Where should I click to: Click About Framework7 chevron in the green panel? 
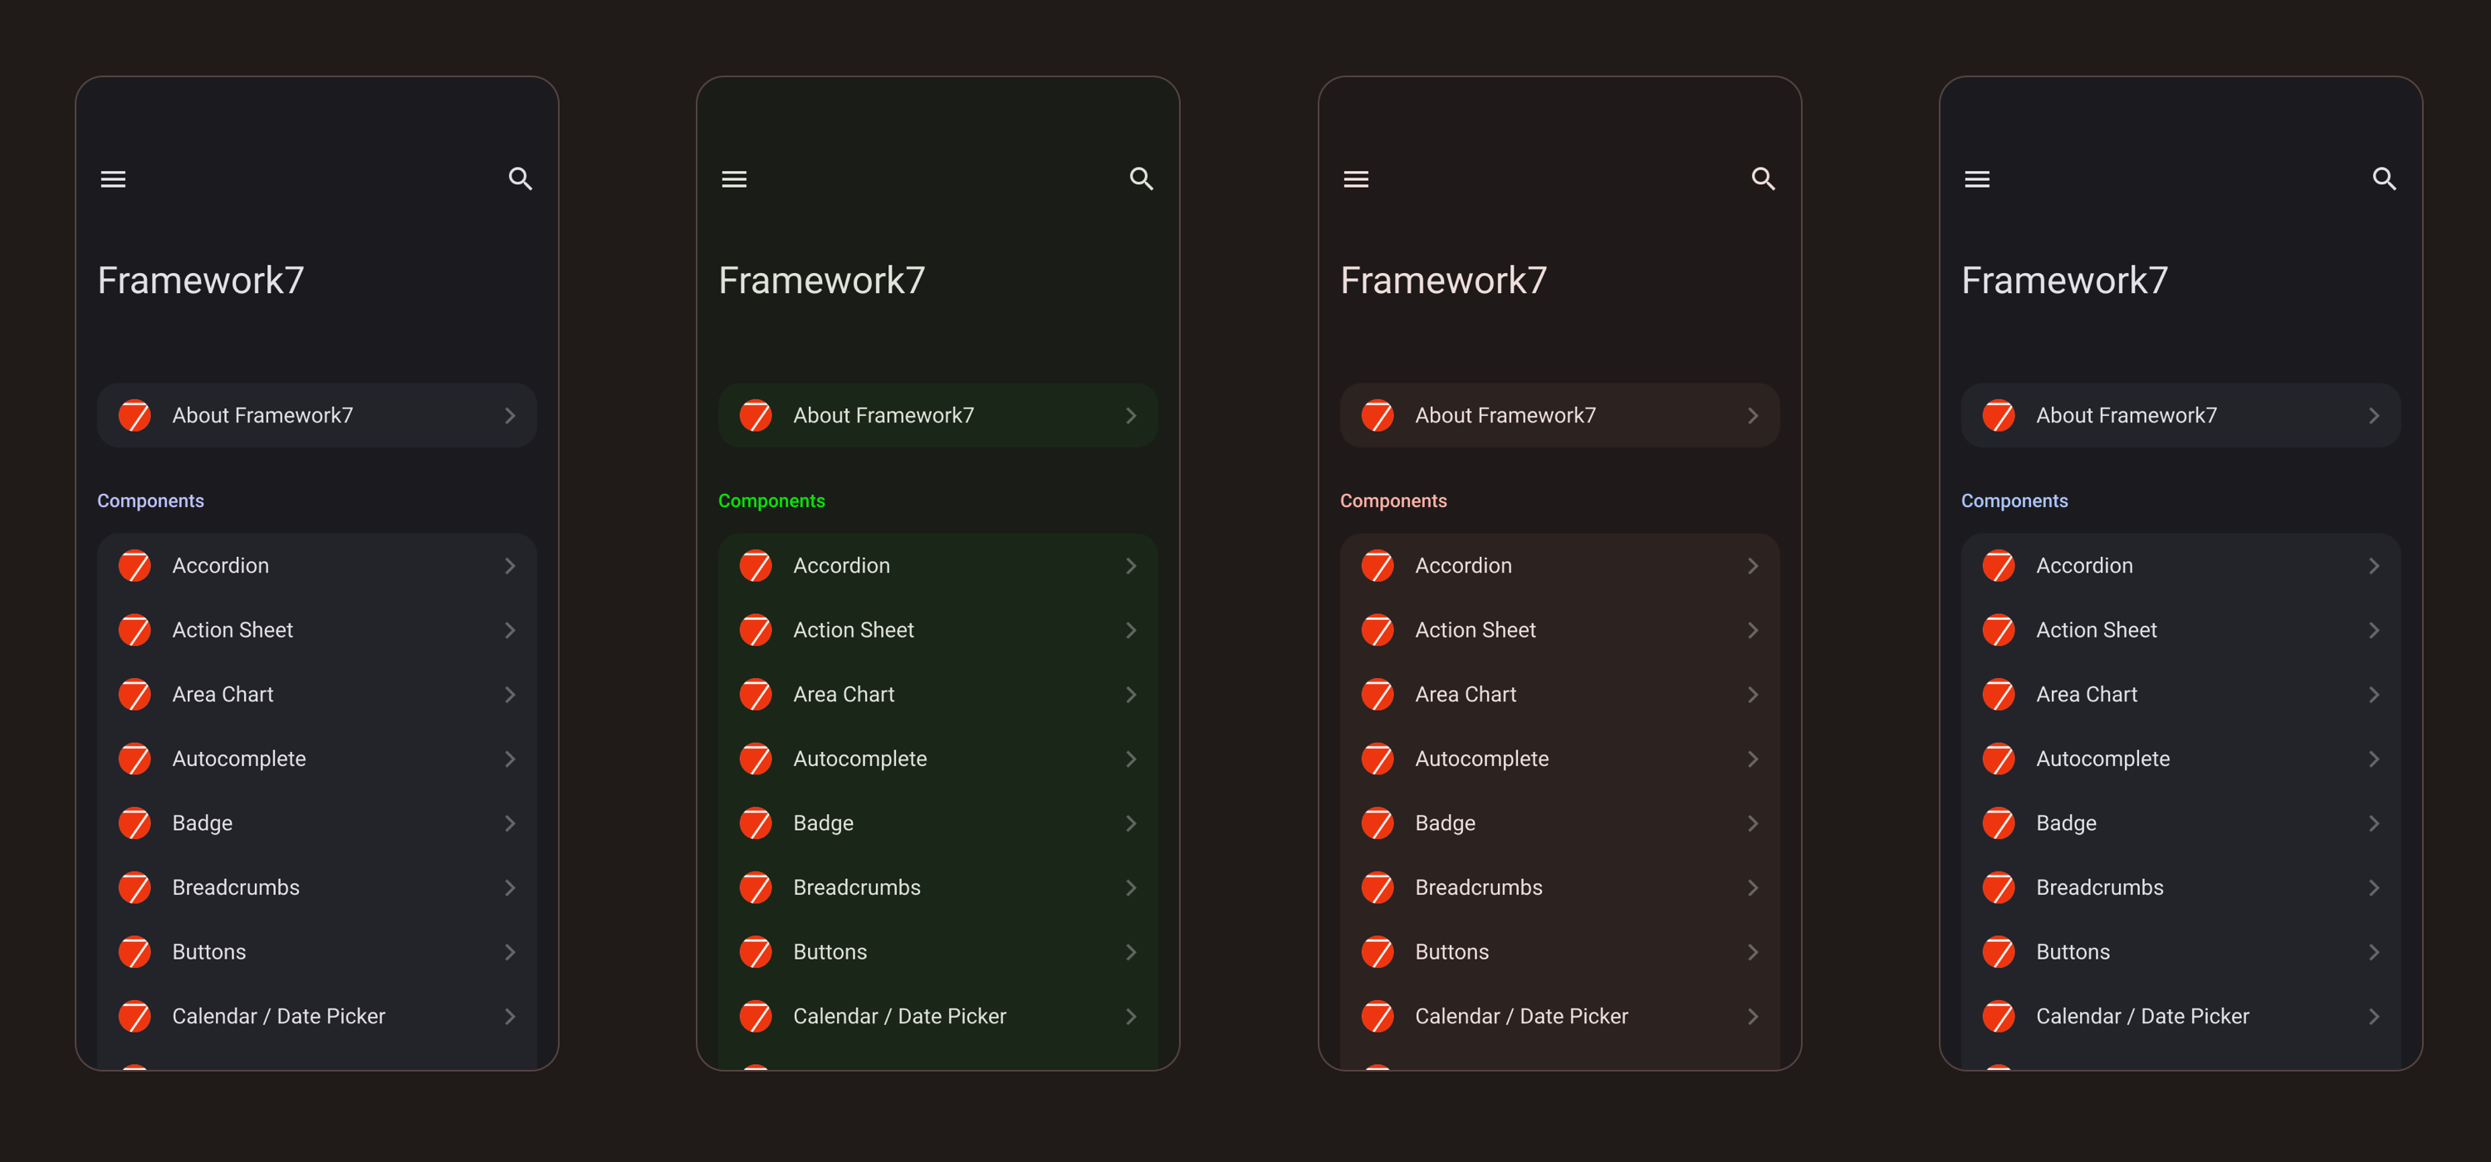(1130, 416)
